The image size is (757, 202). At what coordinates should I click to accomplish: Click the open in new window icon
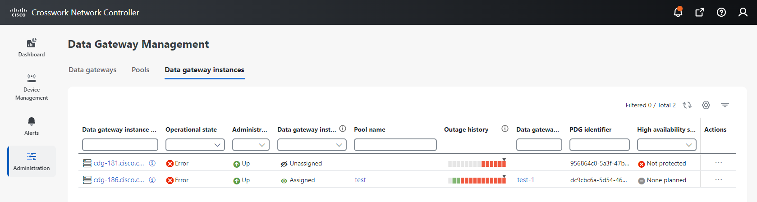700,12
